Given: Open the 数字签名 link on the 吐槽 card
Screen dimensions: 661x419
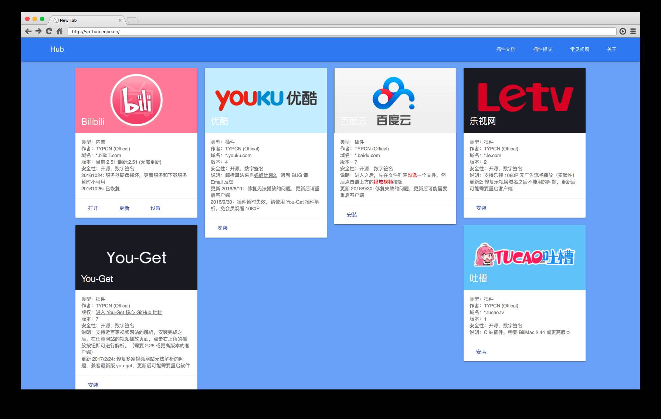Looking at the screenshot, I should click(513, 326).
